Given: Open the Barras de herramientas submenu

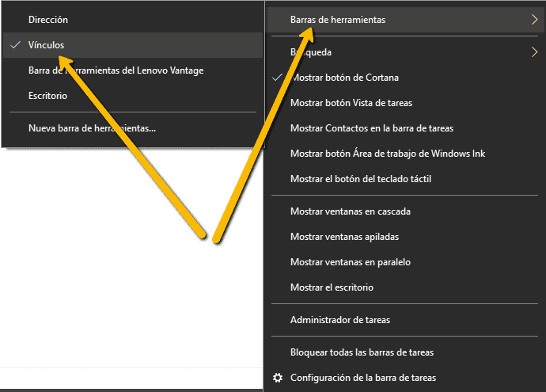Looking at the screenshot, I should [406, 20].
